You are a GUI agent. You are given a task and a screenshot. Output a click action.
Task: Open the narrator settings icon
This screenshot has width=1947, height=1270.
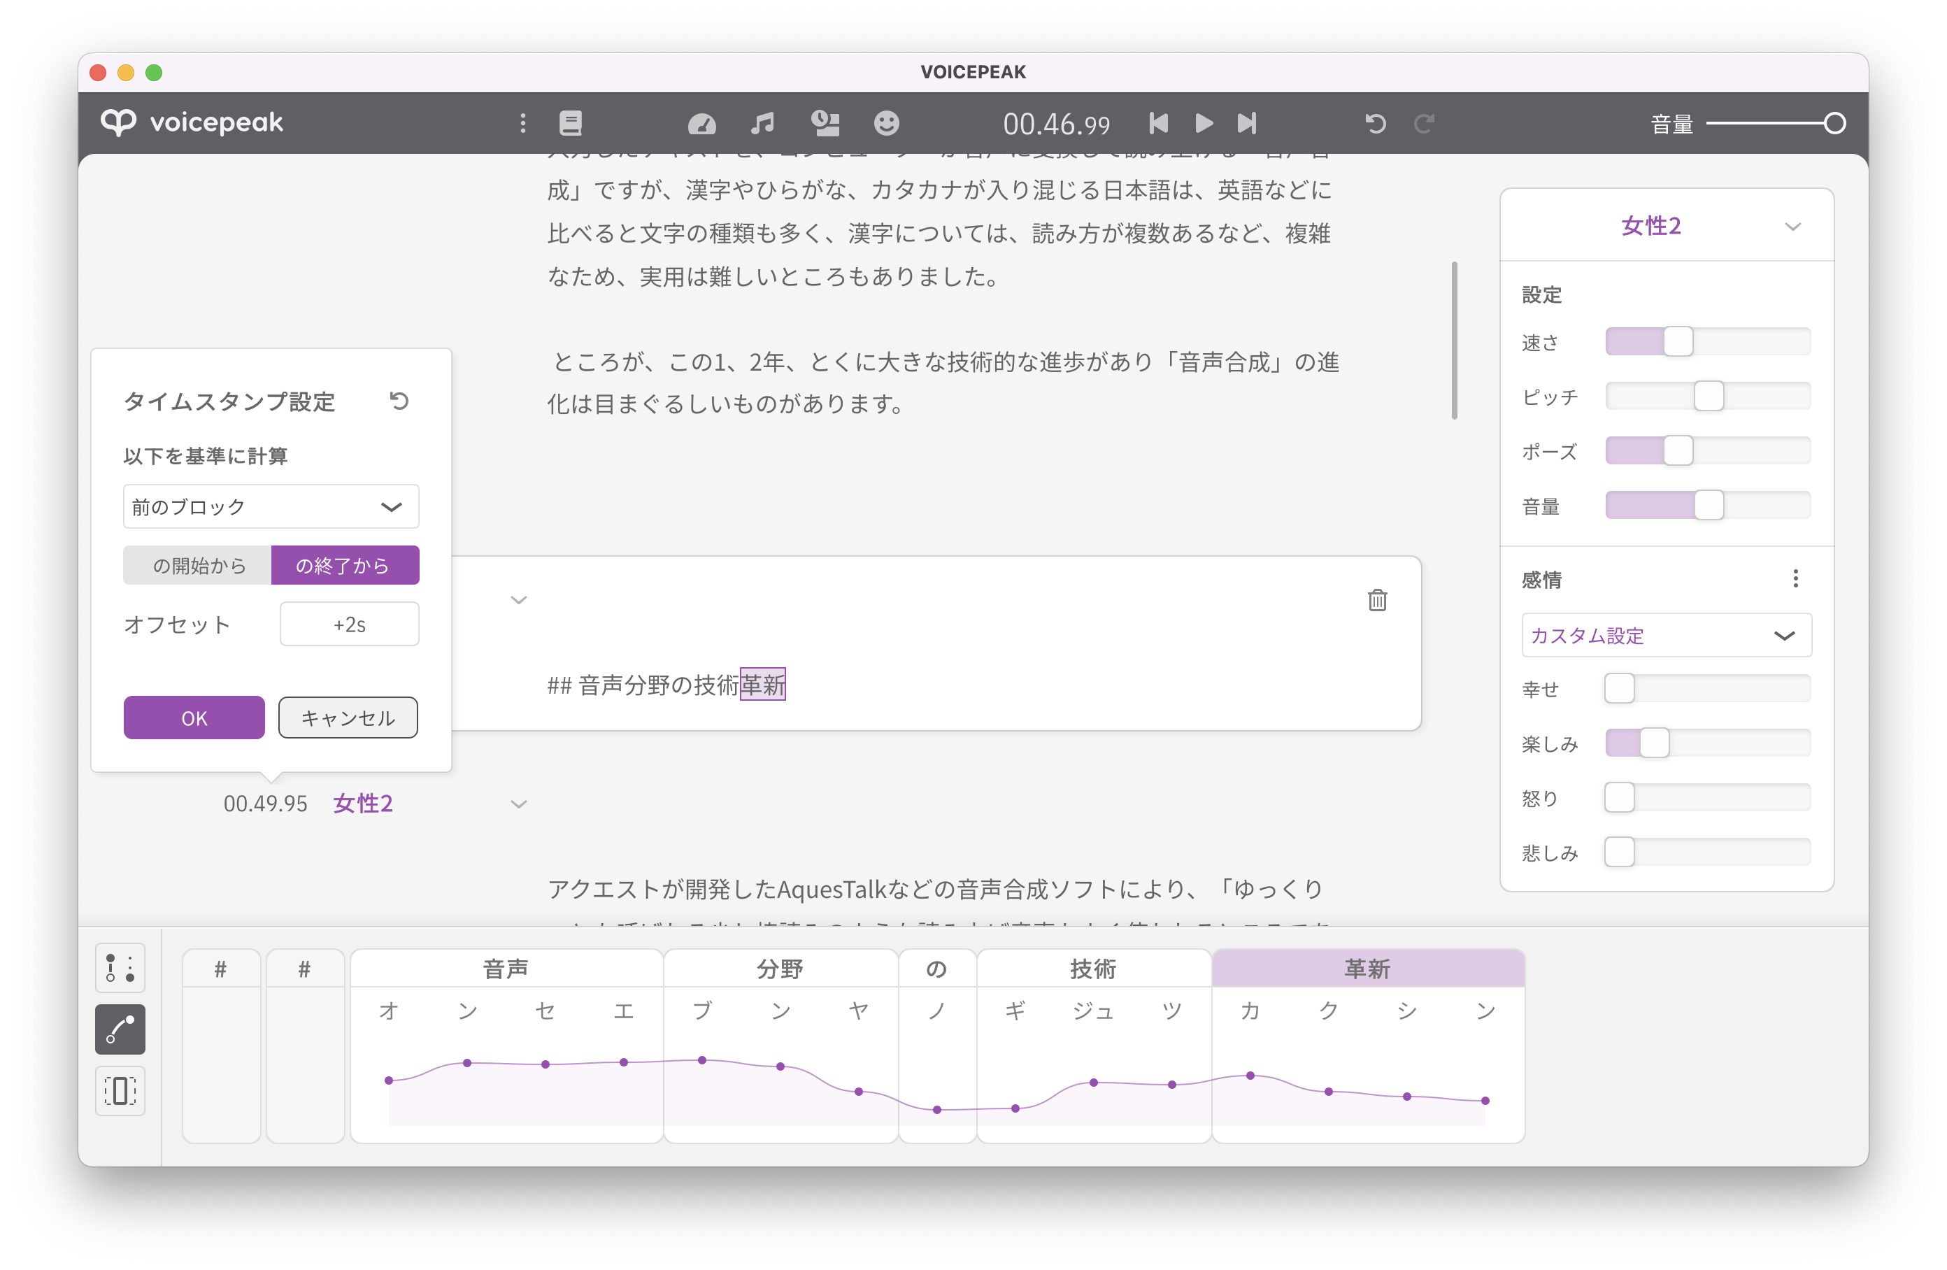825,124
